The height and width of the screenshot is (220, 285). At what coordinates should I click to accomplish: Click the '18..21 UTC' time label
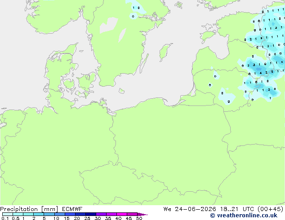click(x=237, y=209)
